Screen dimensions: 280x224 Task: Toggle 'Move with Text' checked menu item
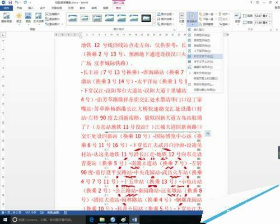click(205, 73)
